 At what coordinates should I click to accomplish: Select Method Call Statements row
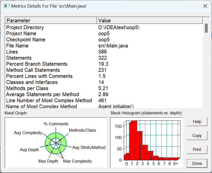[x=104, y=70]
